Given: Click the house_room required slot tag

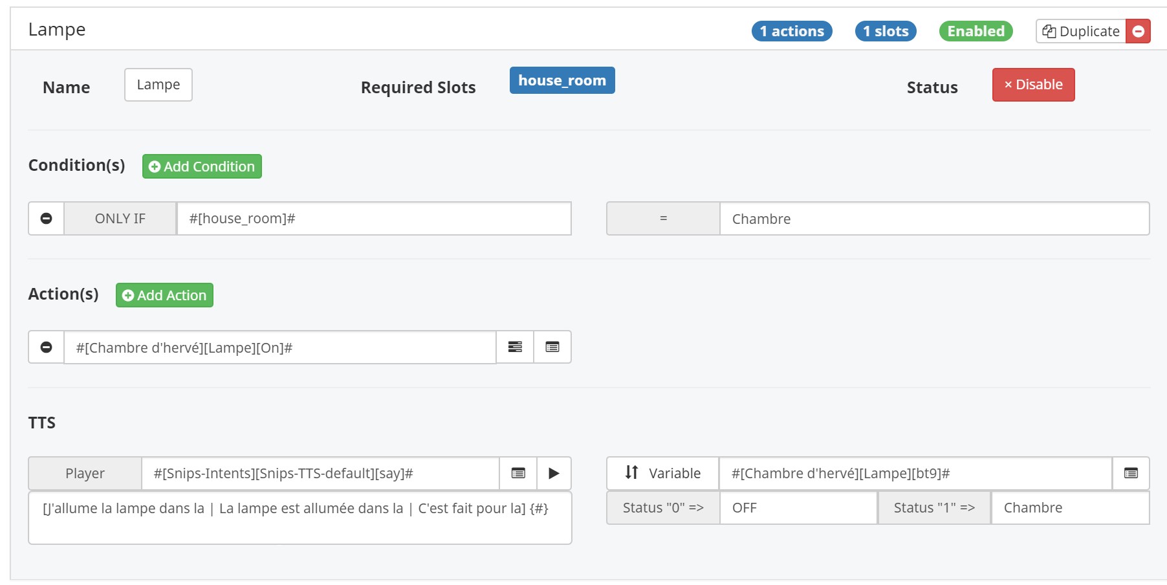Looking at the screenshot, I should pyautogui.click(x=562, y=80).
